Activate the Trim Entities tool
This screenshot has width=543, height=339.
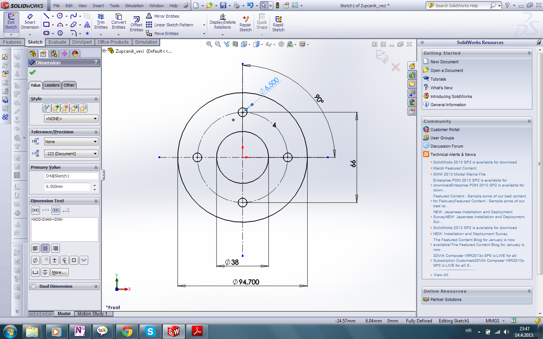point(101,21)
